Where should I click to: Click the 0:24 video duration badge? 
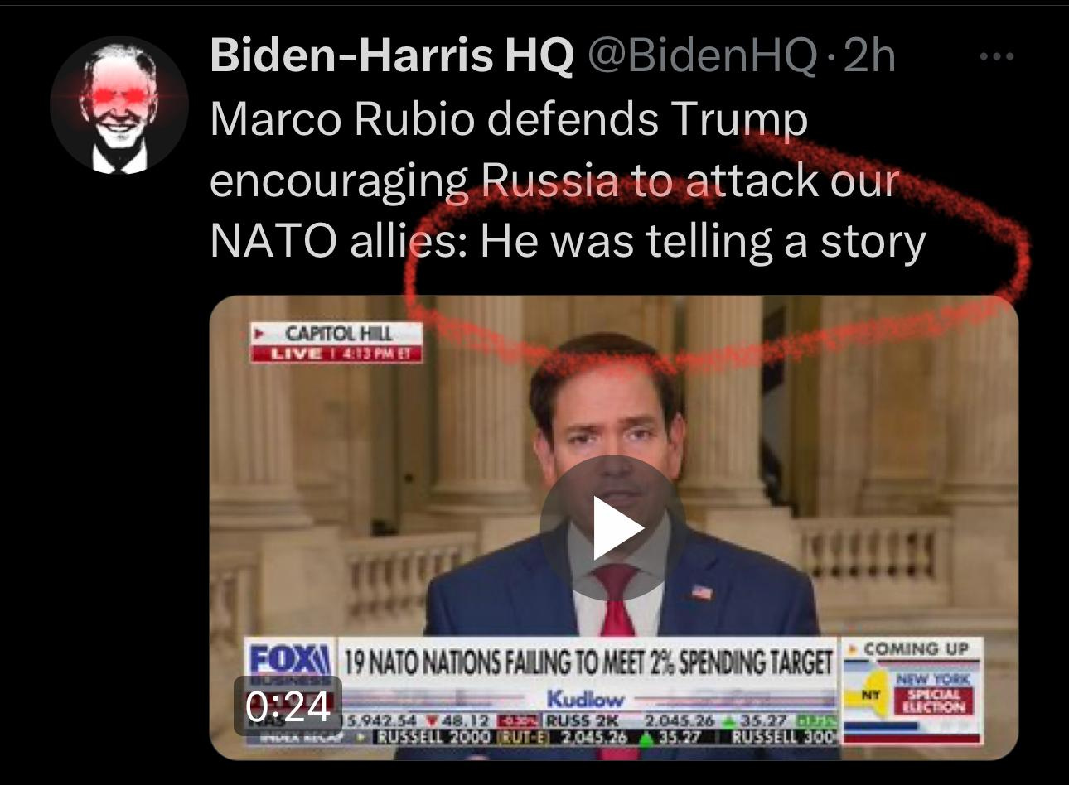click(288, 706)
